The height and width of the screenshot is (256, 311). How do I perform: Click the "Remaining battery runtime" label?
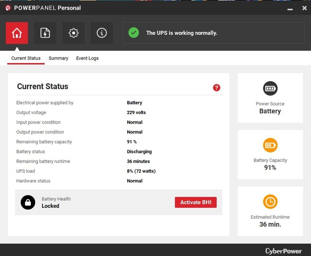coord(43,161)
